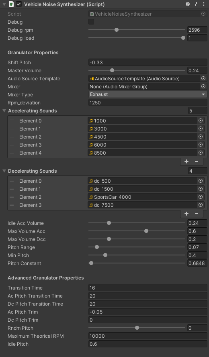Collapse the Accelerating Sounds list
Viewport: 209px width, 357px height.
[4, 111]
